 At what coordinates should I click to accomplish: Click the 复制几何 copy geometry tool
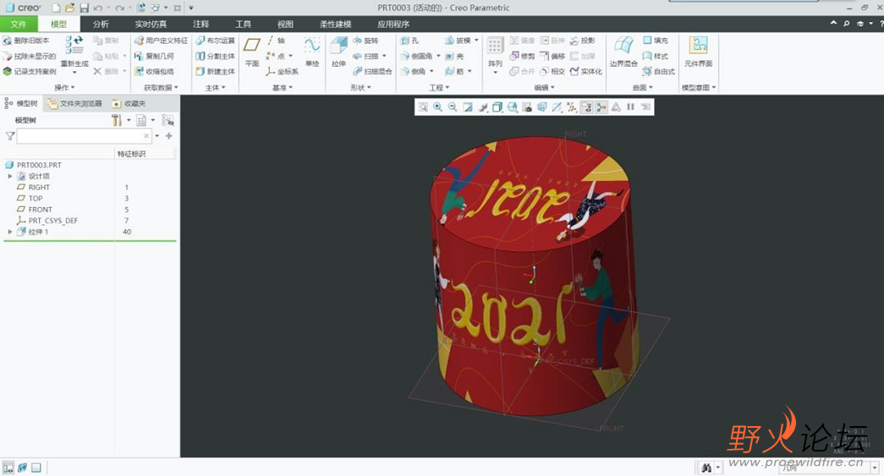[154, 57]
